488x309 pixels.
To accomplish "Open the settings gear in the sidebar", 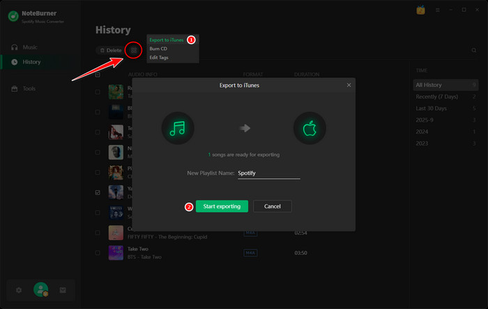I will tap(19, 290).
